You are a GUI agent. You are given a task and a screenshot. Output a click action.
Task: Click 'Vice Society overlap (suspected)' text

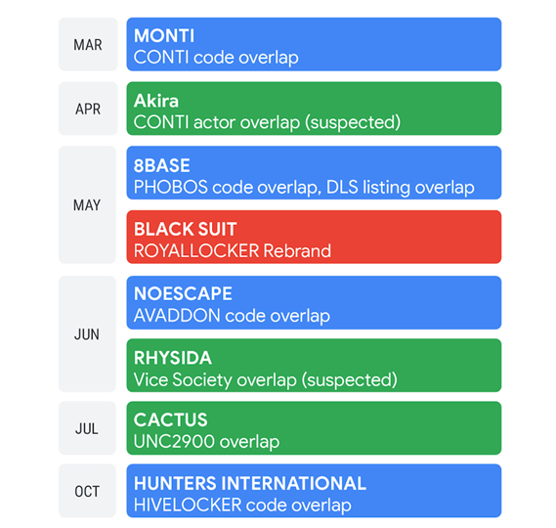click(x=266, y=380)
